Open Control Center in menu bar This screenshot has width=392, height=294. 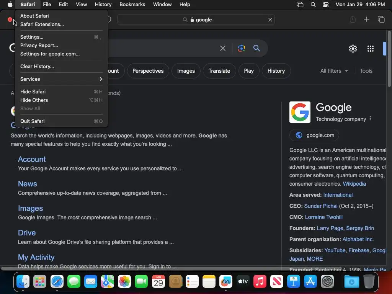coord(326,5)
